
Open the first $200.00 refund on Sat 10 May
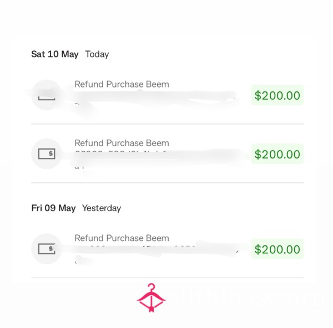(277, 95)
